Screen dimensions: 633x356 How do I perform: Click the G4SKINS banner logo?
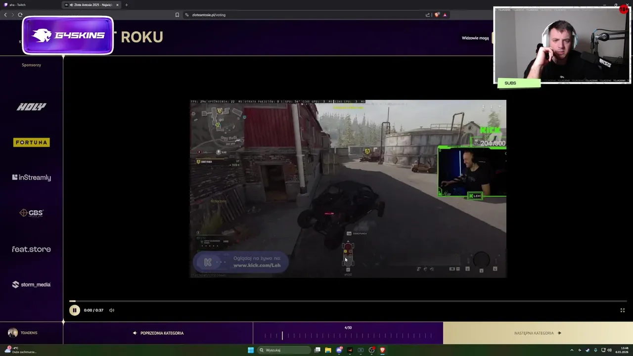(68, 35)
